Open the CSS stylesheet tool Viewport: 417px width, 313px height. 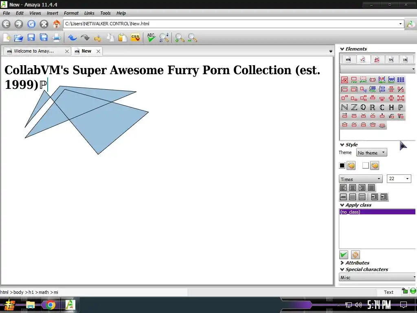pyautogui.click(x=135, y=37)
